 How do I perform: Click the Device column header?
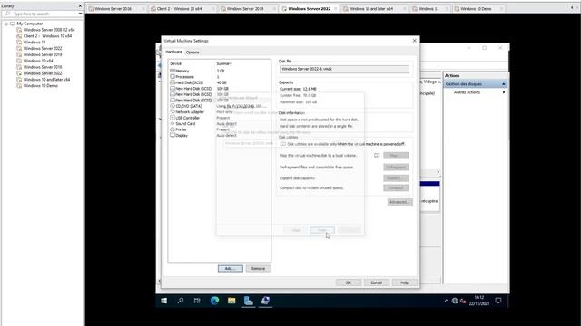(x=175, y=64)
